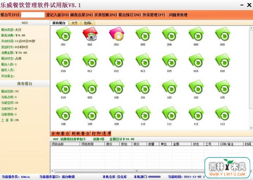Select table icon 112
Viewport: 253px width, 180px height.
196,114
